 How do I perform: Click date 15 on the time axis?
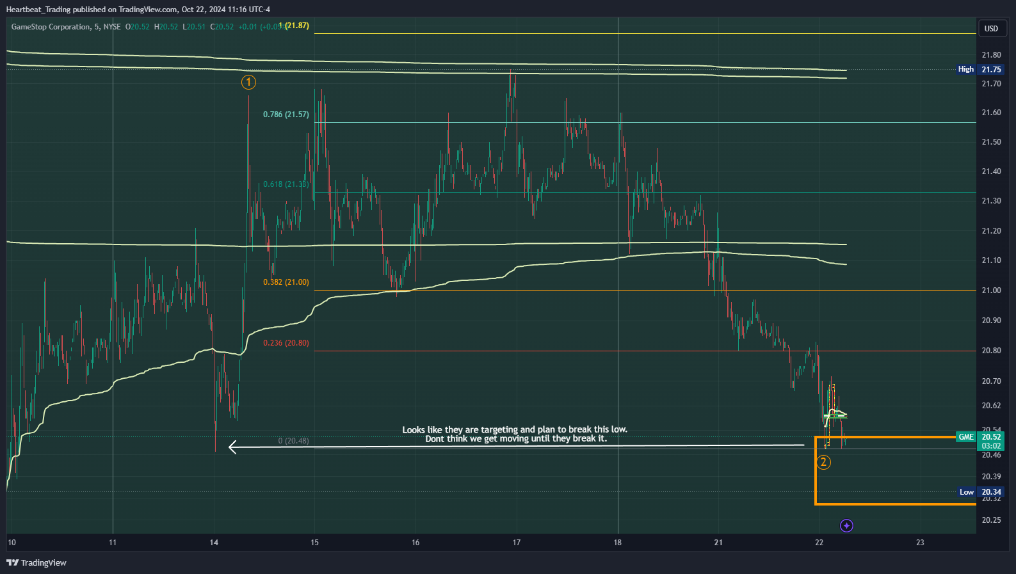314,543
